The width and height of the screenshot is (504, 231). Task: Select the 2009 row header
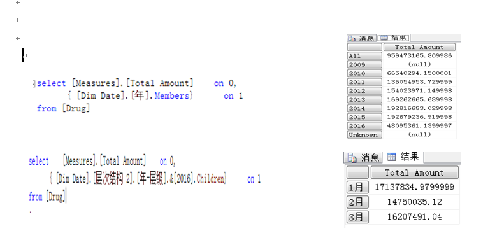coord(364,64)
